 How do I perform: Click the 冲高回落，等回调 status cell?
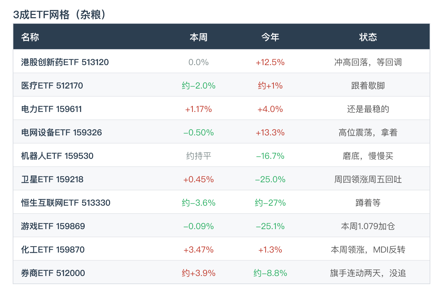(x=368, y=62)
